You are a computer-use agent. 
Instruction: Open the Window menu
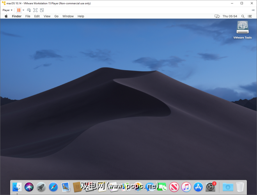point(68,16)
